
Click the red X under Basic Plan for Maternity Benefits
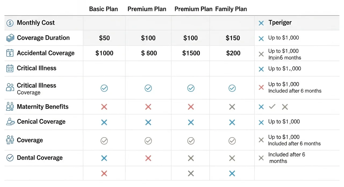104,107
